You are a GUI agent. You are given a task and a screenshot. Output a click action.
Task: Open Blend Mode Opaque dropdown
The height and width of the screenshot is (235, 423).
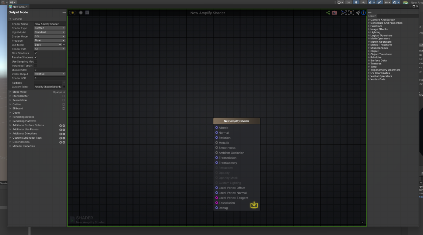click(x=59, y=92)
